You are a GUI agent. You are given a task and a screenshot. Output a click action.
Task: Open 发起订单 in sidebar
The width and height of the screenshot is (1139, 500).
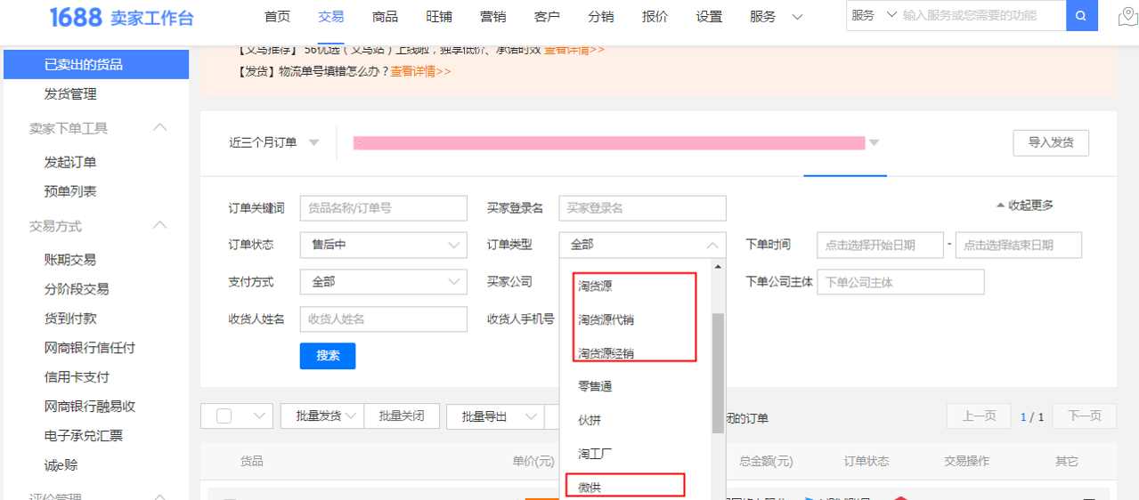pos(70,162)
